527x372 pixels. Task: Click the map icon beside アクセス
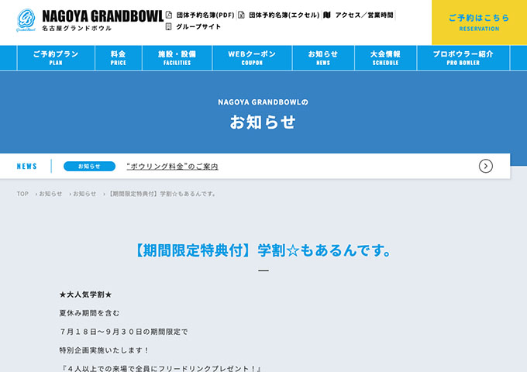click(x=327, y=15)
